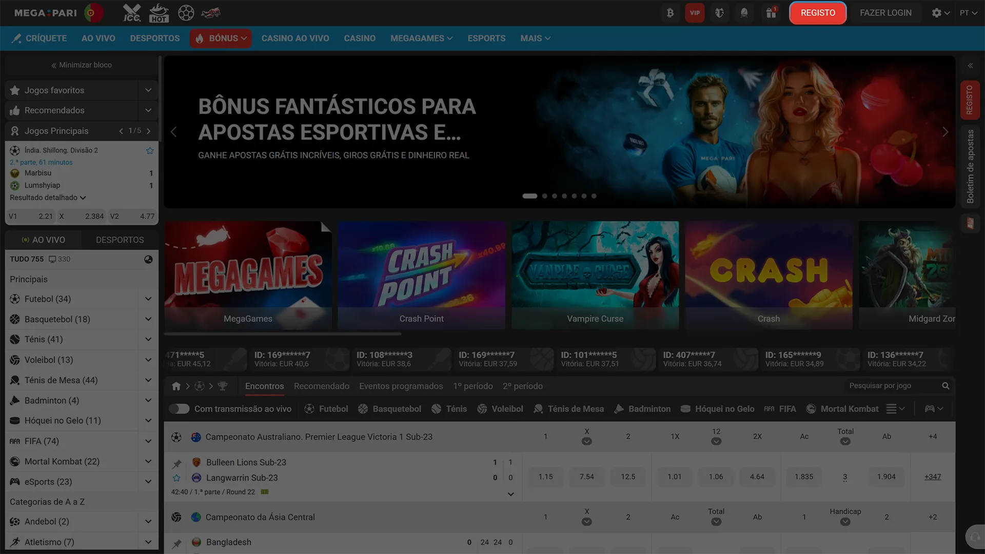
Task: Open the BÓNUS menu
Action: 221,38
